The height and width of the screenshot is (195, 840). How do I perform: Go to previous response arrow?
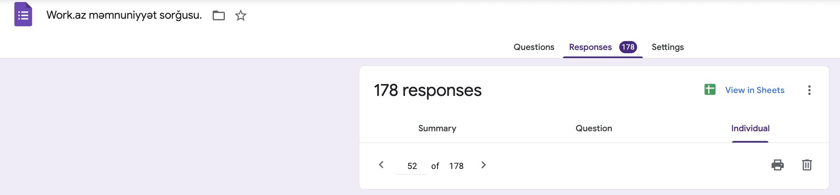click(381, 165)
